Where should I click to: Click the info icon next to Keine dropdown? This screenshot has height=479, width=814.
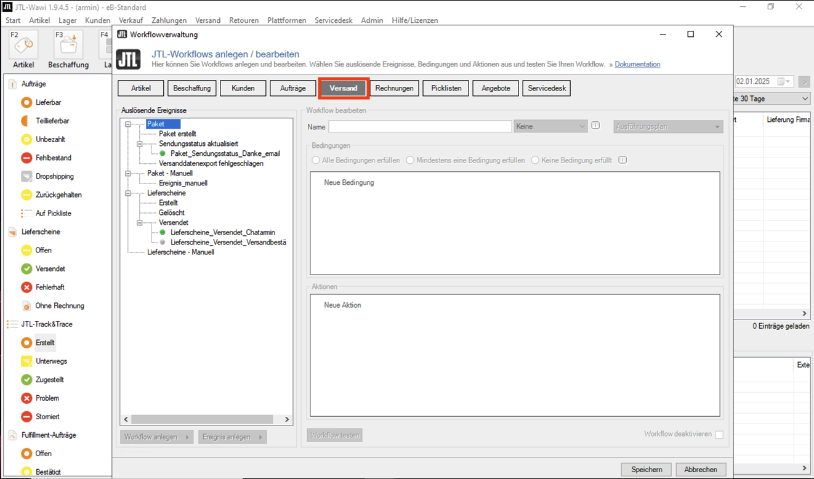[x=595, y=126]
